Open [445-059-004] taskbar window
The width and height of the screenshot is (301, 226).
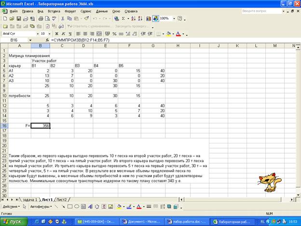click(x=96, y=222)
